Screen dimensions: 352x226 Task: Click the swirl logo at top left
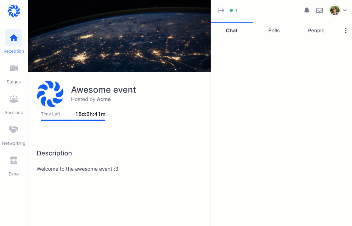click(14, 11)
